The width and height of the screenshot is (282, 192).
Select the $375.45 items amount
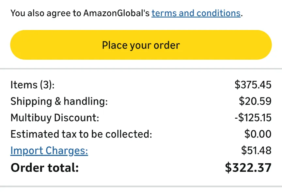253,85
